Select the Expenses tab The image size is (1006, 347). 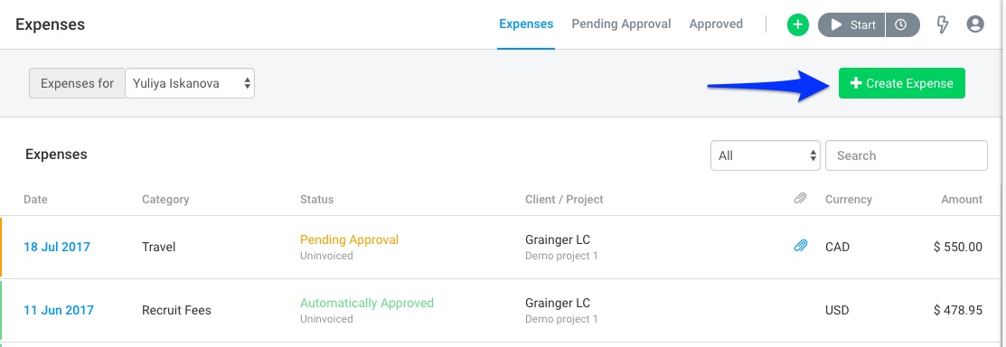click(526, 23)
